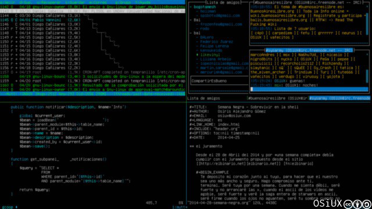Screen dimensions: 372x209
Task: Select message 1157 CRON-APT from root
Action: 92,72
